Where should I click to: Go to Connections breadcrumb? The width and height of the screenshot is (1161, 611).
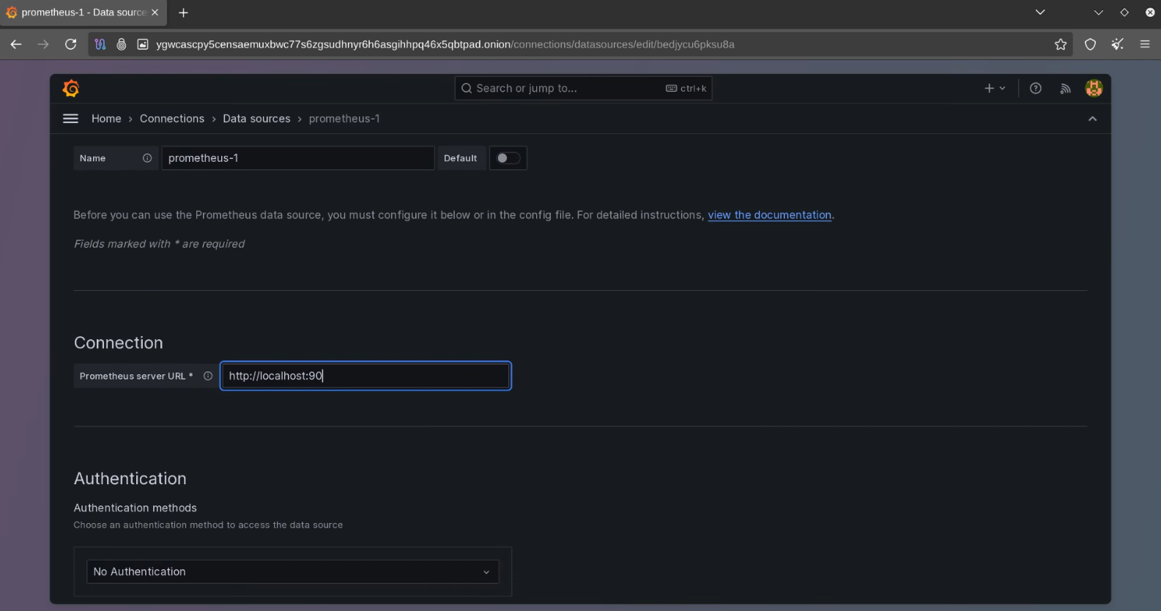(x=172, y=119)
